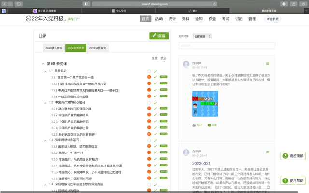The image size is (309, 193).
Task: Open the 管理 nav item
Action: pyautogui.click(x=252, y=19)
